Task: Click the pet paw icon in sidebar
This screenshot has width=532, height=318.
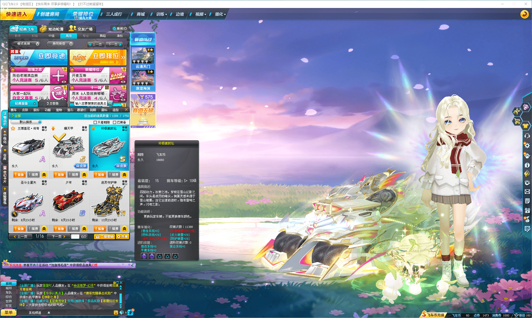Action: click(527, 183)
